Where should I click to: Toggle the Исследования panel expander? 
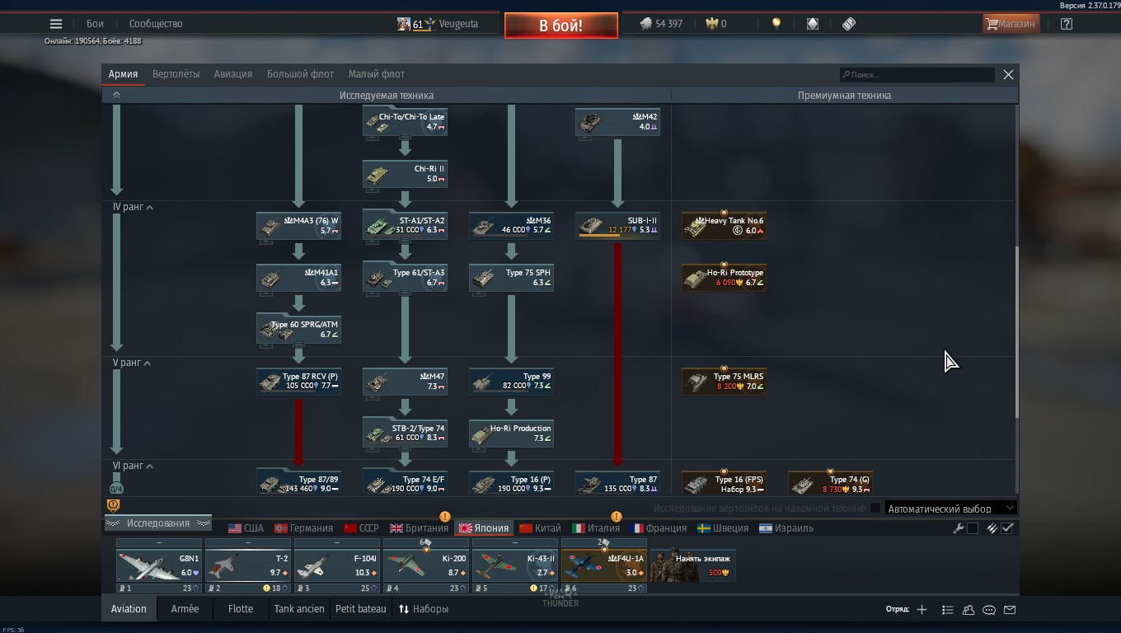[157, 523]
